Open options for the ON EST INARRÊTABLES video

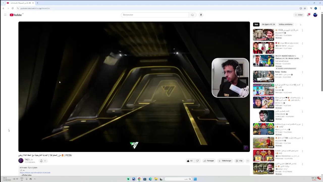pyautogui.click(x=303, y=56)
